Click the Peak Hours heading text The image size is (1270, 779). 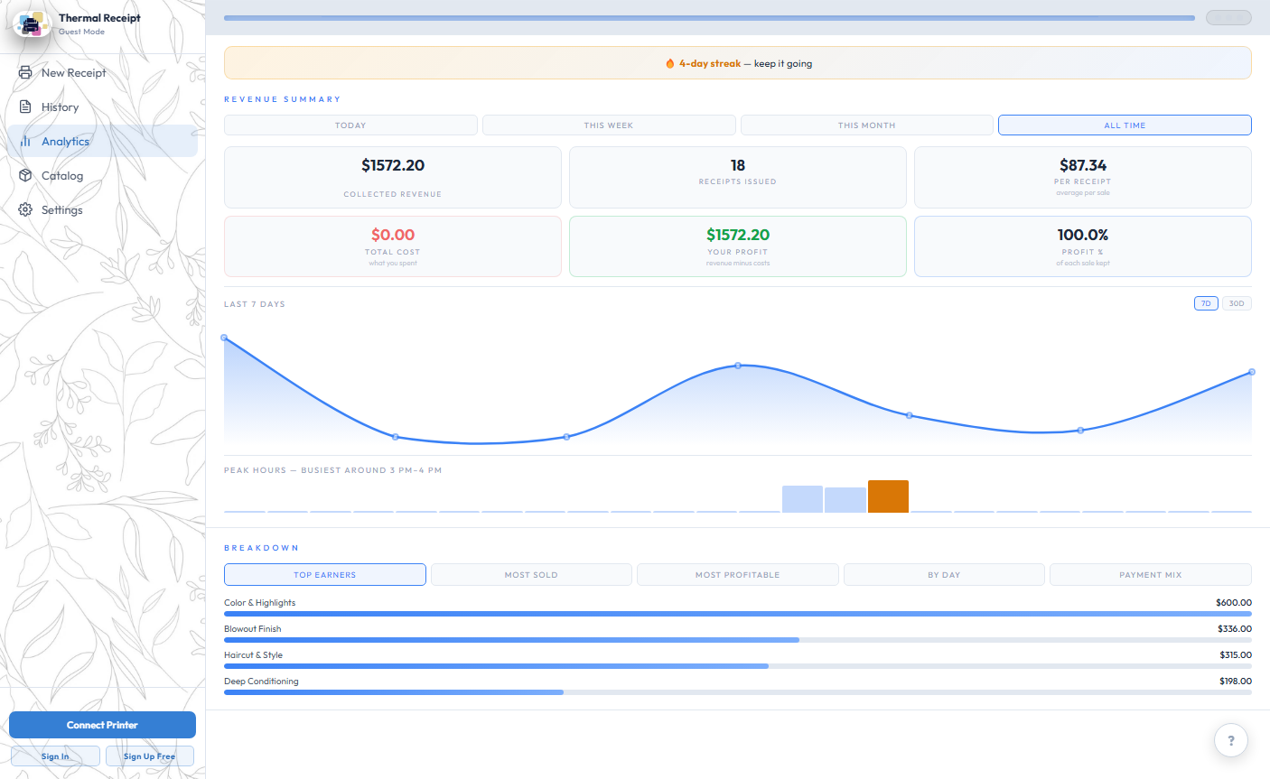coord(333,470)
